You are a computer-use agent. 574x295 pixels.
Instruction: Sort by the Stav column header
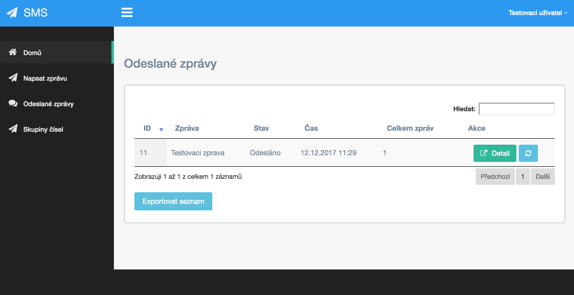coord(261,128)
